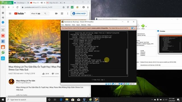
Task: Open Messenger from the Cốc Cốc sidebar
Action: coord(3,22)
